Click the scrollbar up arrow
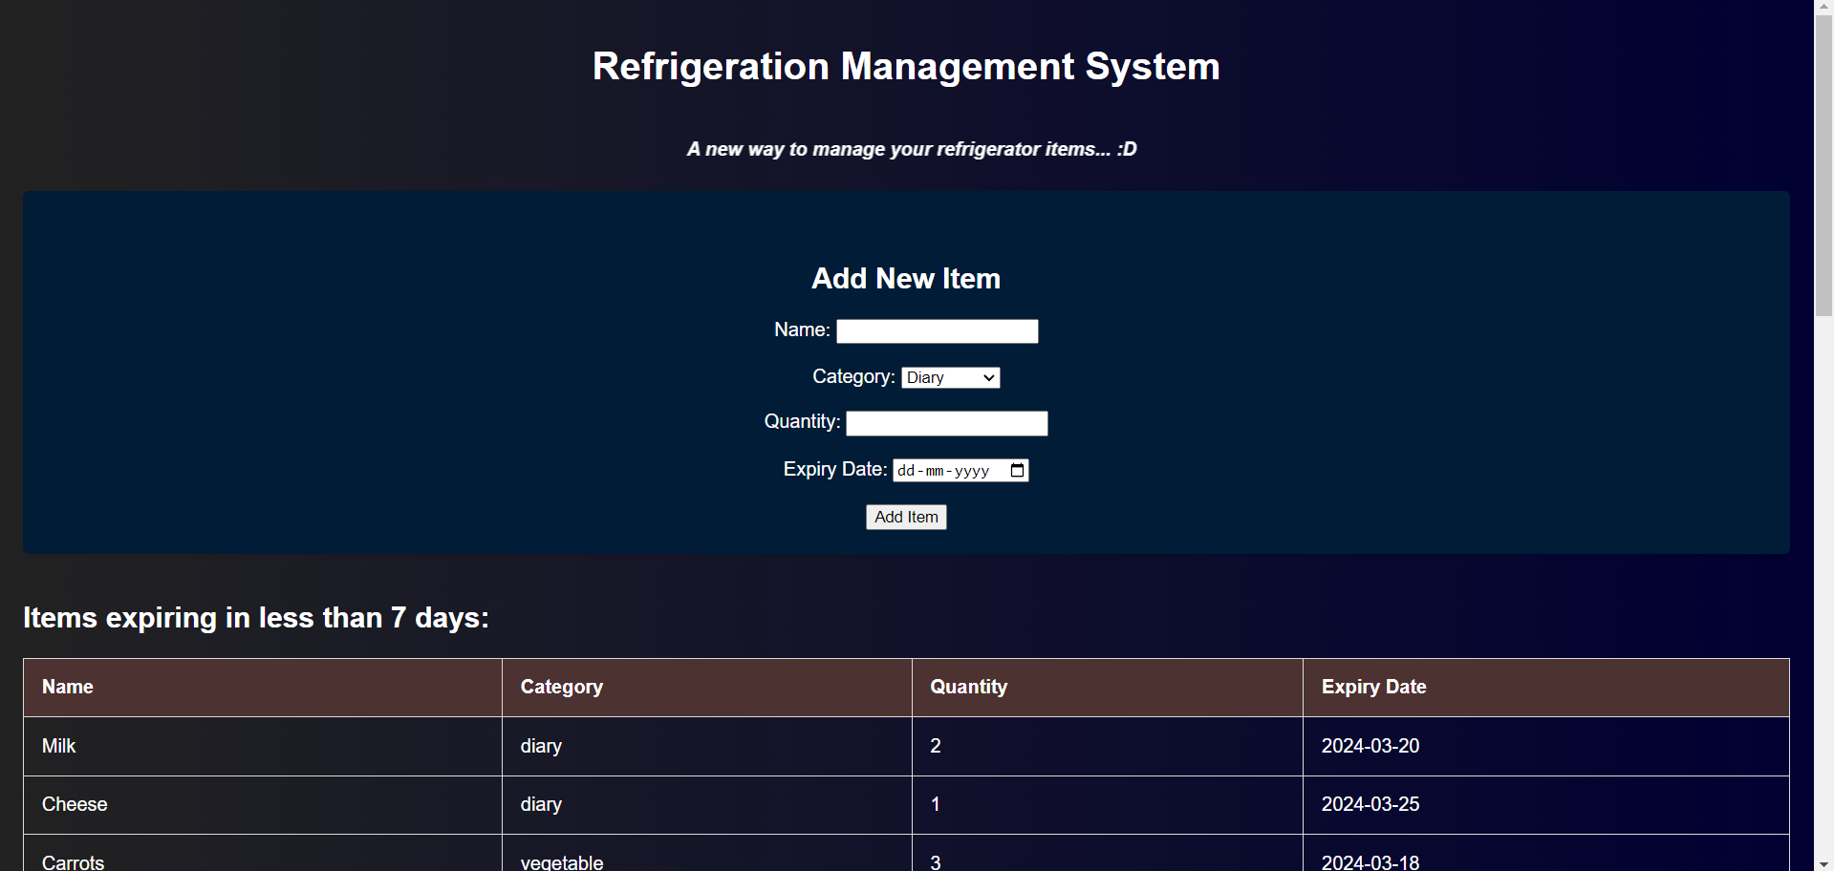 tap(1823, 7)
